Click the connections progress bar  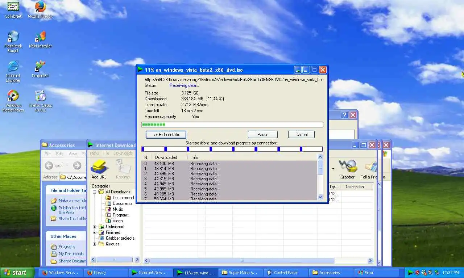coord(232,149)
